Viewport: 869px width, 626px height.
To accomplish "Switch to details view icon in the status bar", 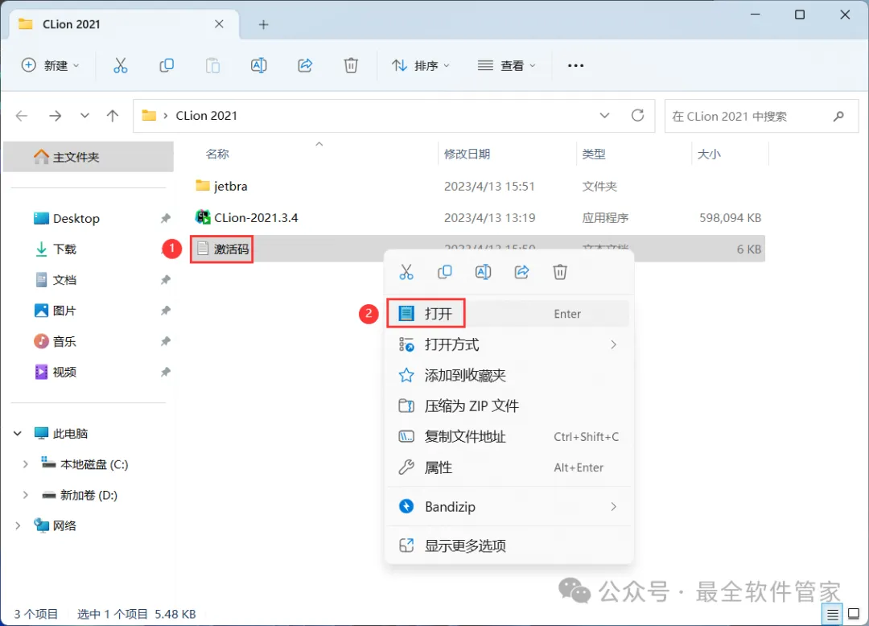I will 833,614.
